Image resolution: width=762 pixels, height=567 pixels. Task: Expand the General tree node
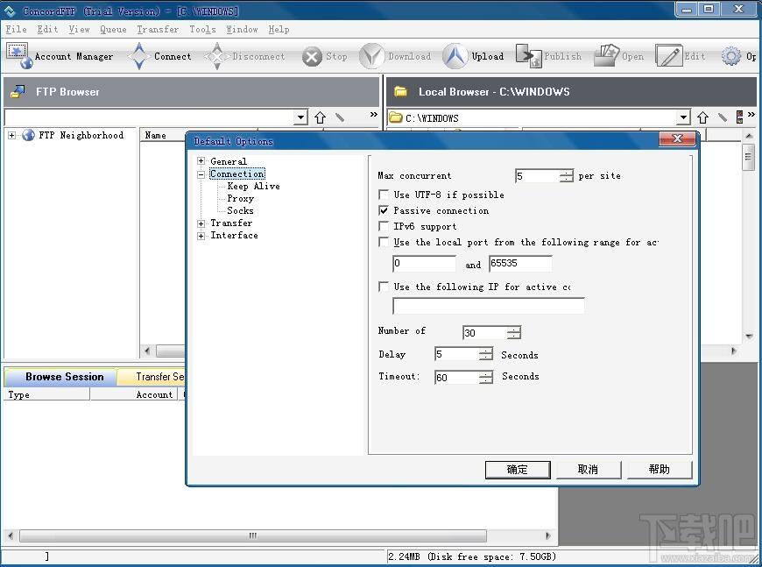pos(201,161)
